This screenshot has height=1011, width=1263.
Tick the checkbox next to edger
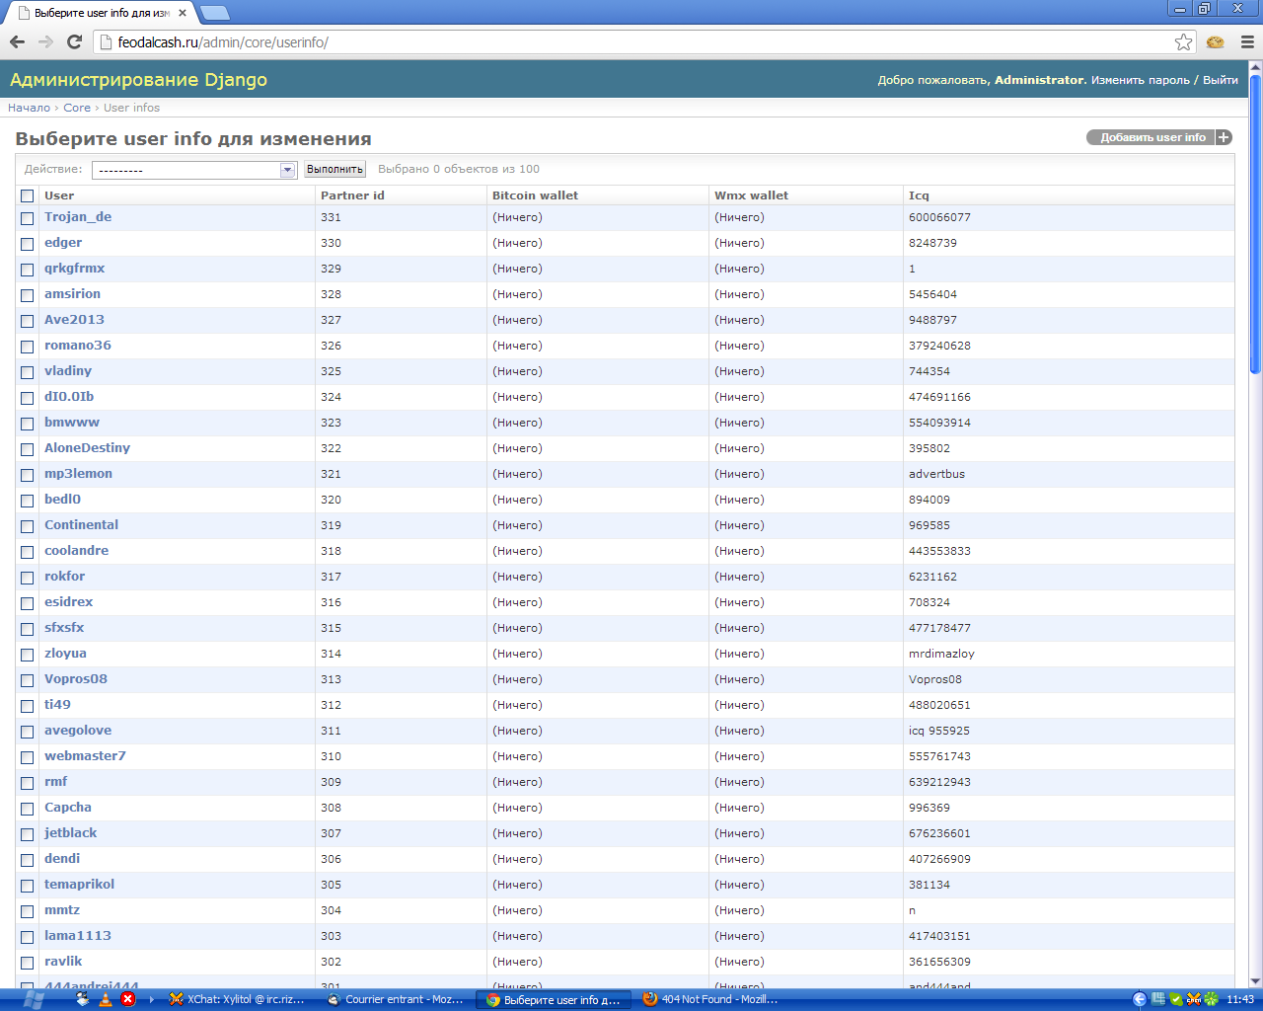28,244
